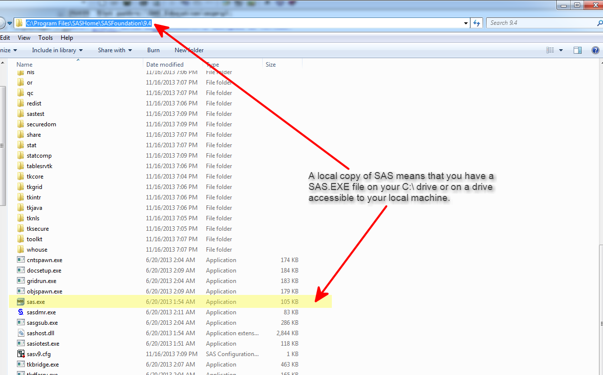Image resolution: width=603 pixels, height=375 pixels.
Task: Toggle the preview pane
Action: coord(577,50)
